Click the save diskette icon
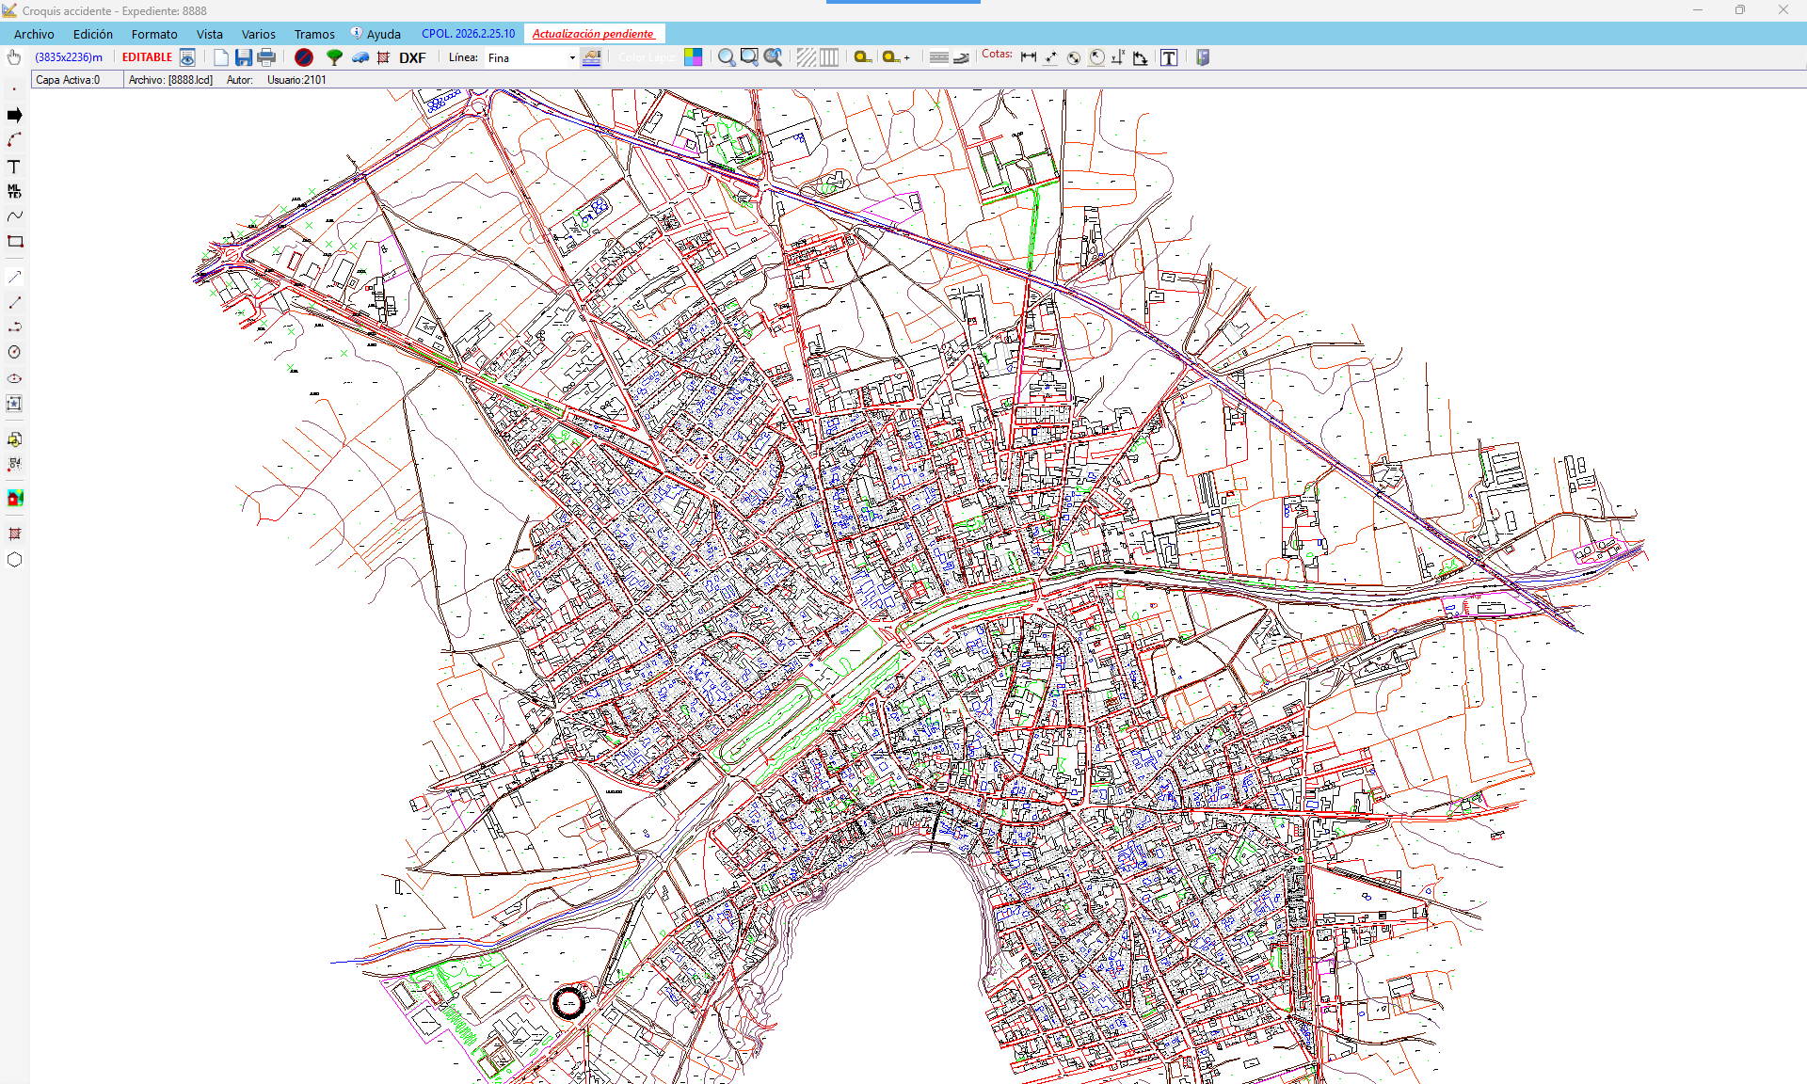1807x1084 pixels. [x=244, y=57]
